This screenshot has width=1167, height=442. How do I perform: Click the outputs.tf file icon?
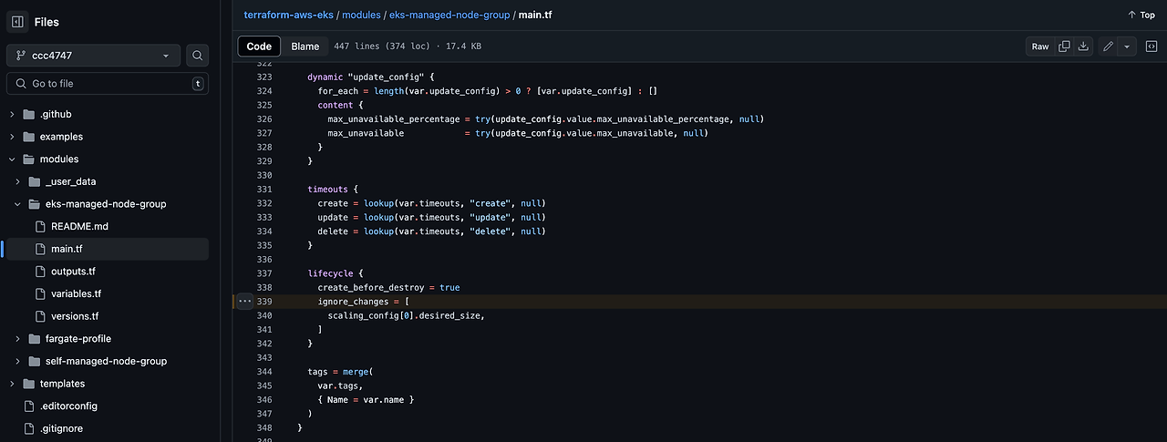pos(39,272)
